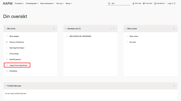Create a Ny ordre
This screenshot has width=181, height=101.
[133, 42]
